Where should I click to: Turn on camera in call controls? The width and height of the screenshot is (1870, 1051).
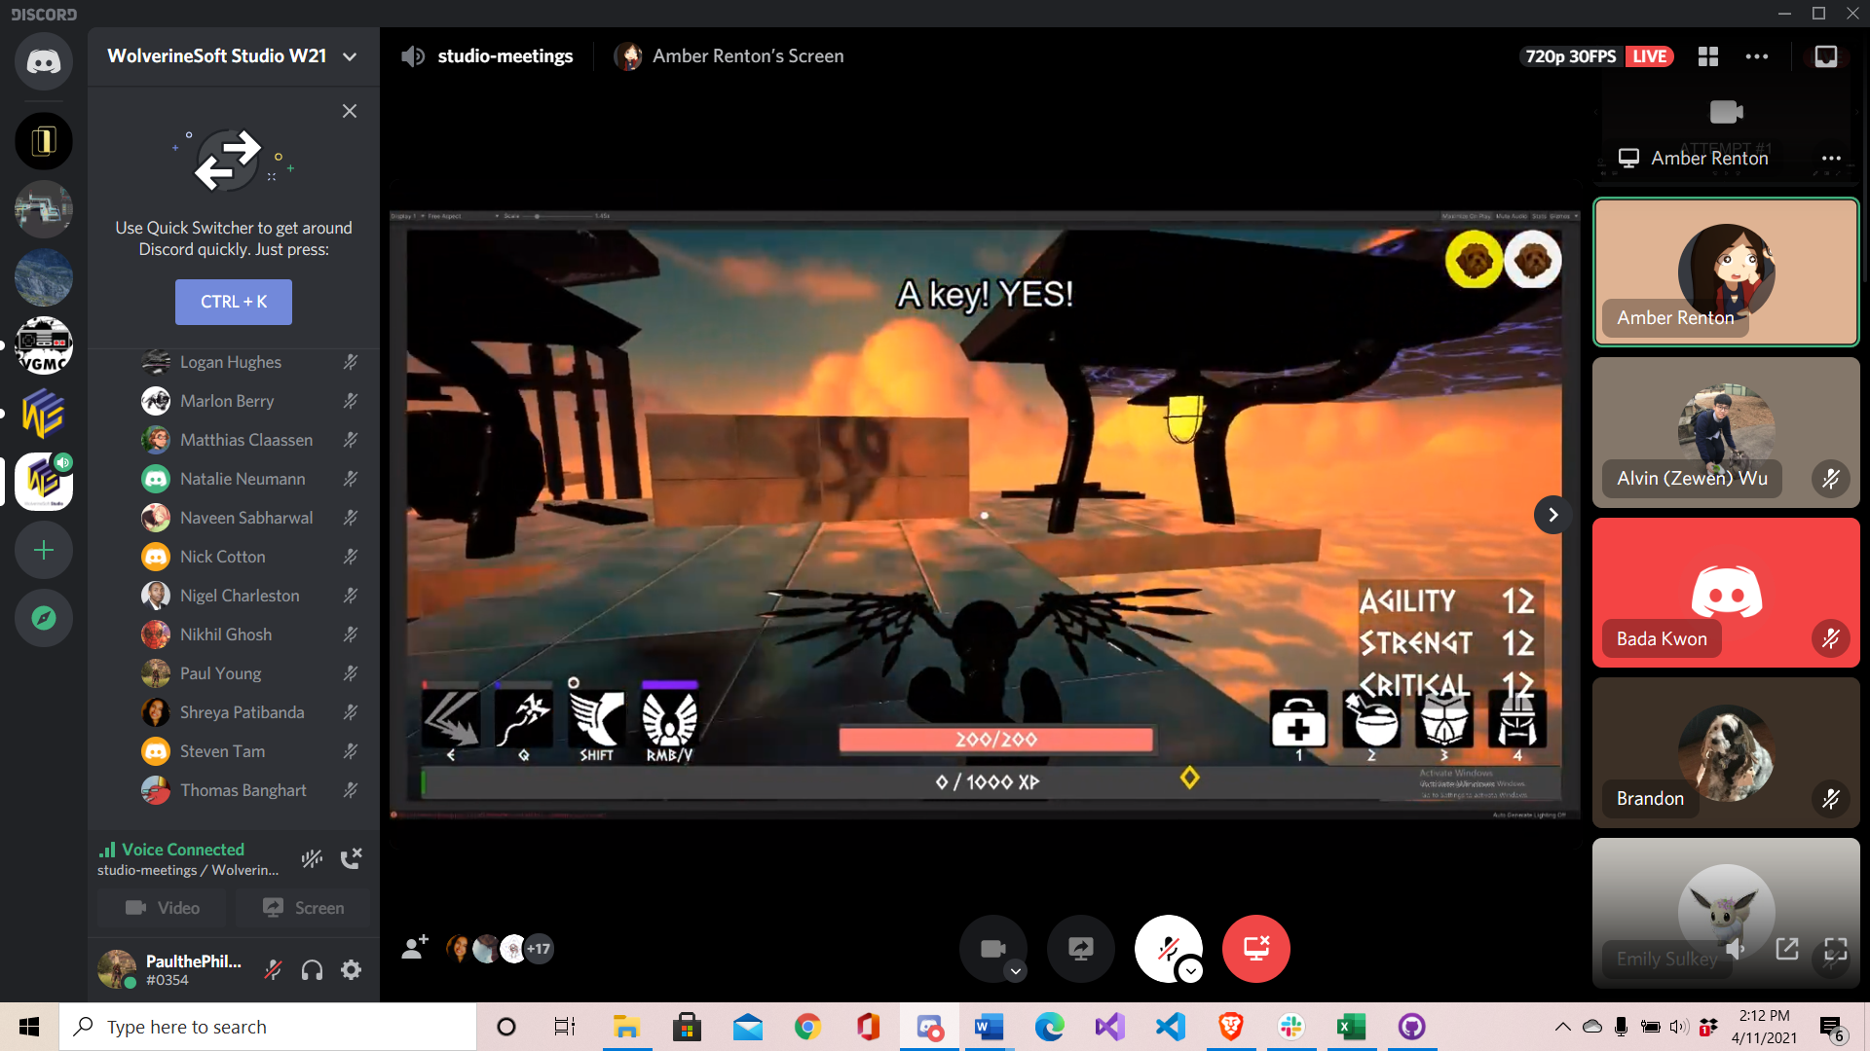(x=992, y=948)
